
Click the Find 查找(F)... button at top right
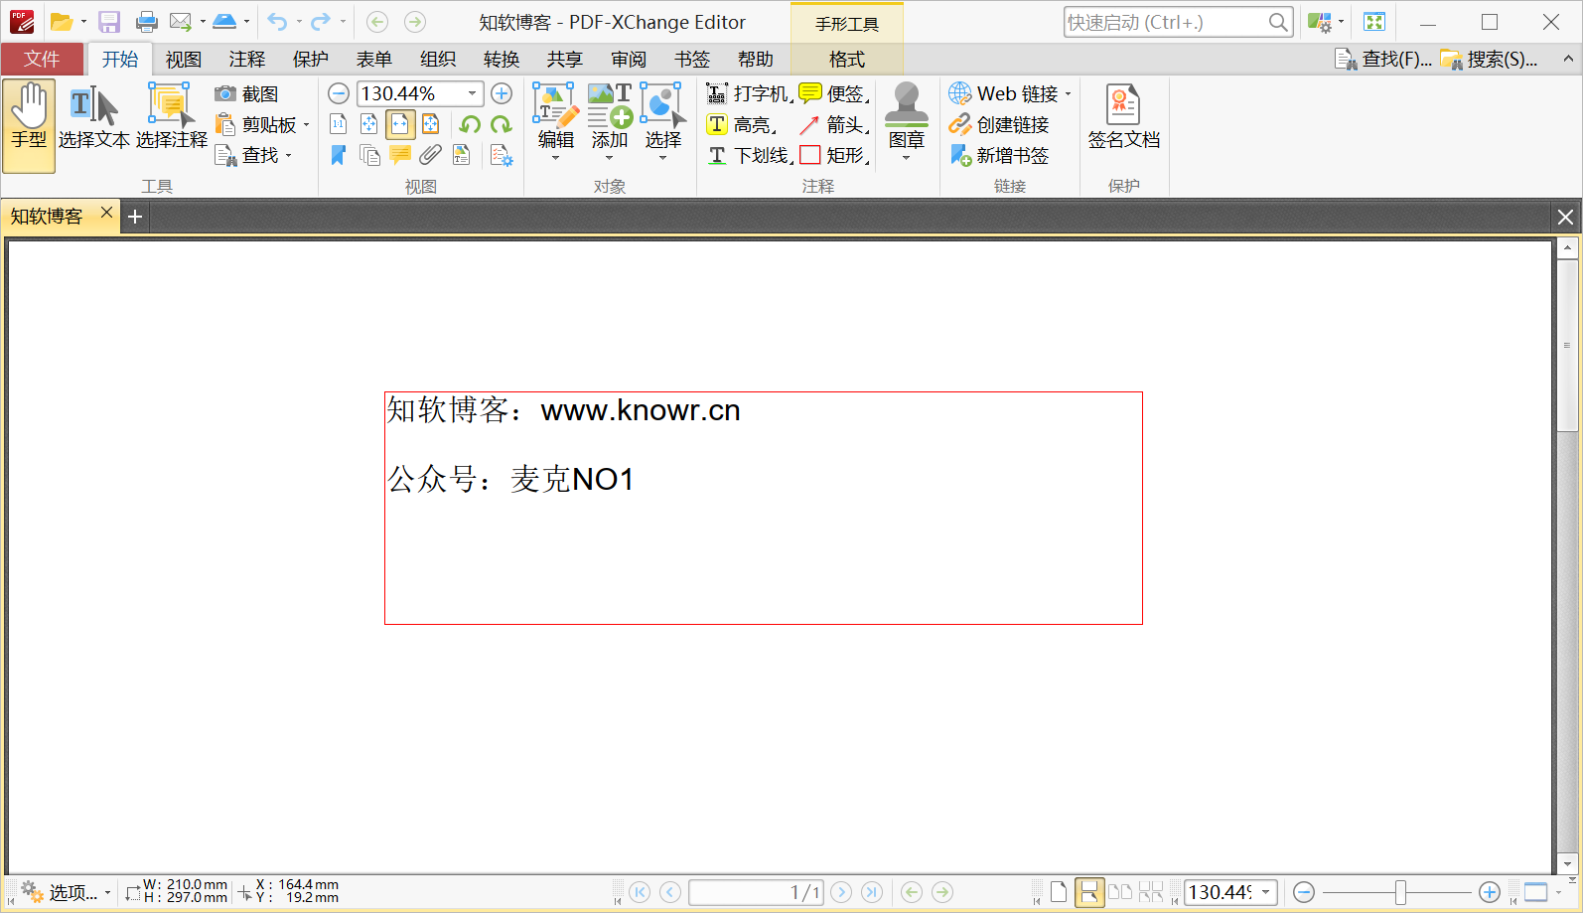[x=1383, y=60]
